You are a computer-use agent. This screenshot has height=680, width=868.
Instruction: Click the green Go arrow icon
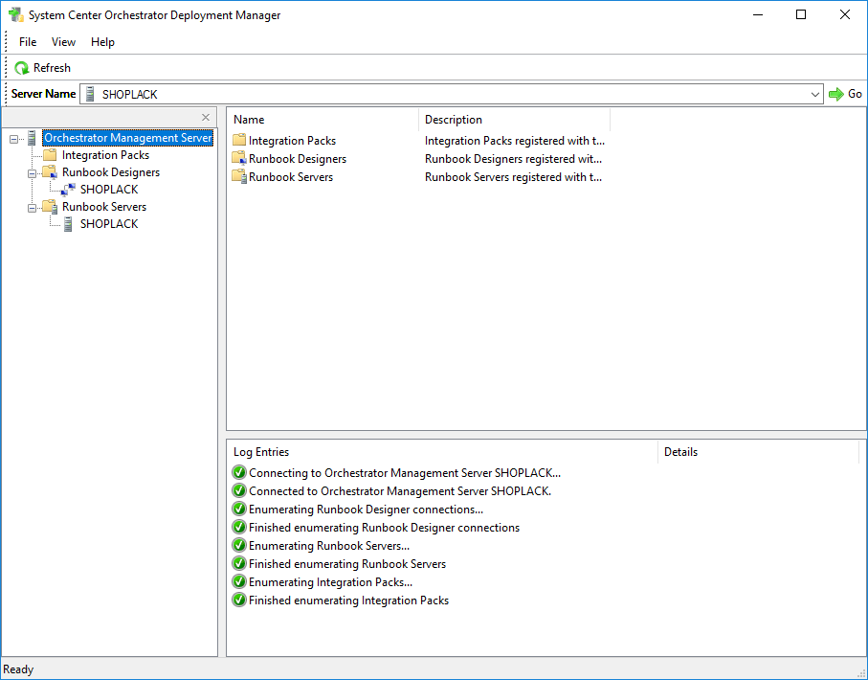pyautogui.click(x=835, y=94)
